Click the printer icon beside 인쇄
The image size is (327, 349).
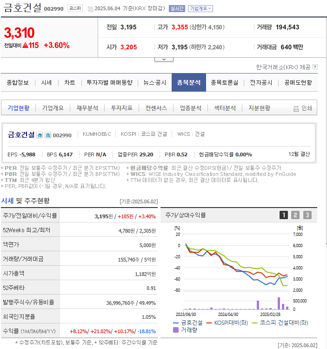(296, 108)
